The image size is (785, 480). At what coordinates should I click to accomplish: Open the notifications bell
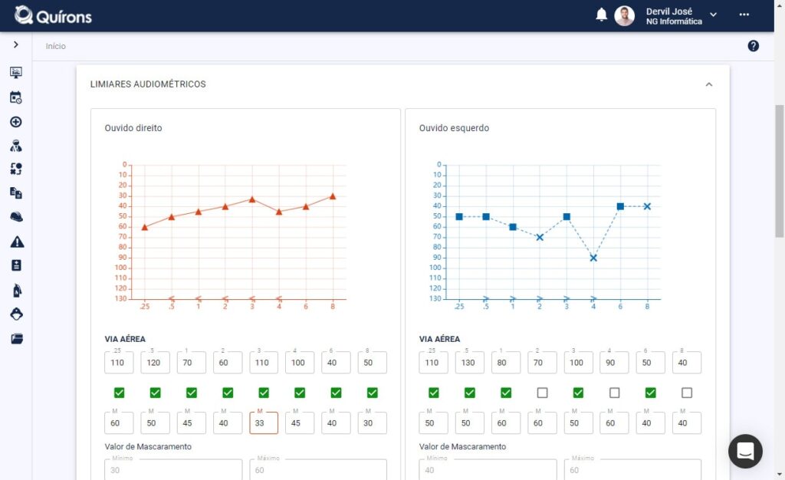coord(601,15)
